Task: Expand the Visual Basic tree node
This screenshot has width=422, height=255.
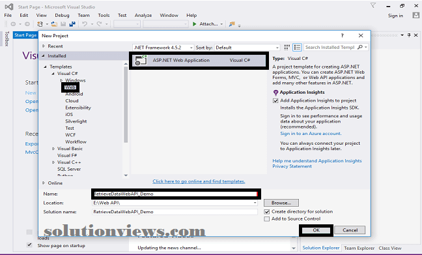Action: point(53,149)
